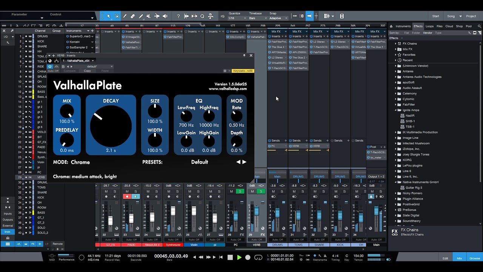Viewport: 483px width, 272px height.
Task: Open ValhallaPlate plugin gear settings
Action: pos(225,71)
